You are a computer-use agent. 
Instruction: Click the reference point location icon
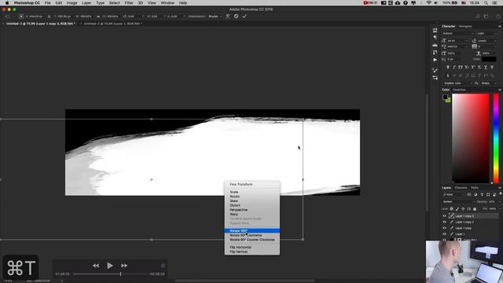coord(21,17)
